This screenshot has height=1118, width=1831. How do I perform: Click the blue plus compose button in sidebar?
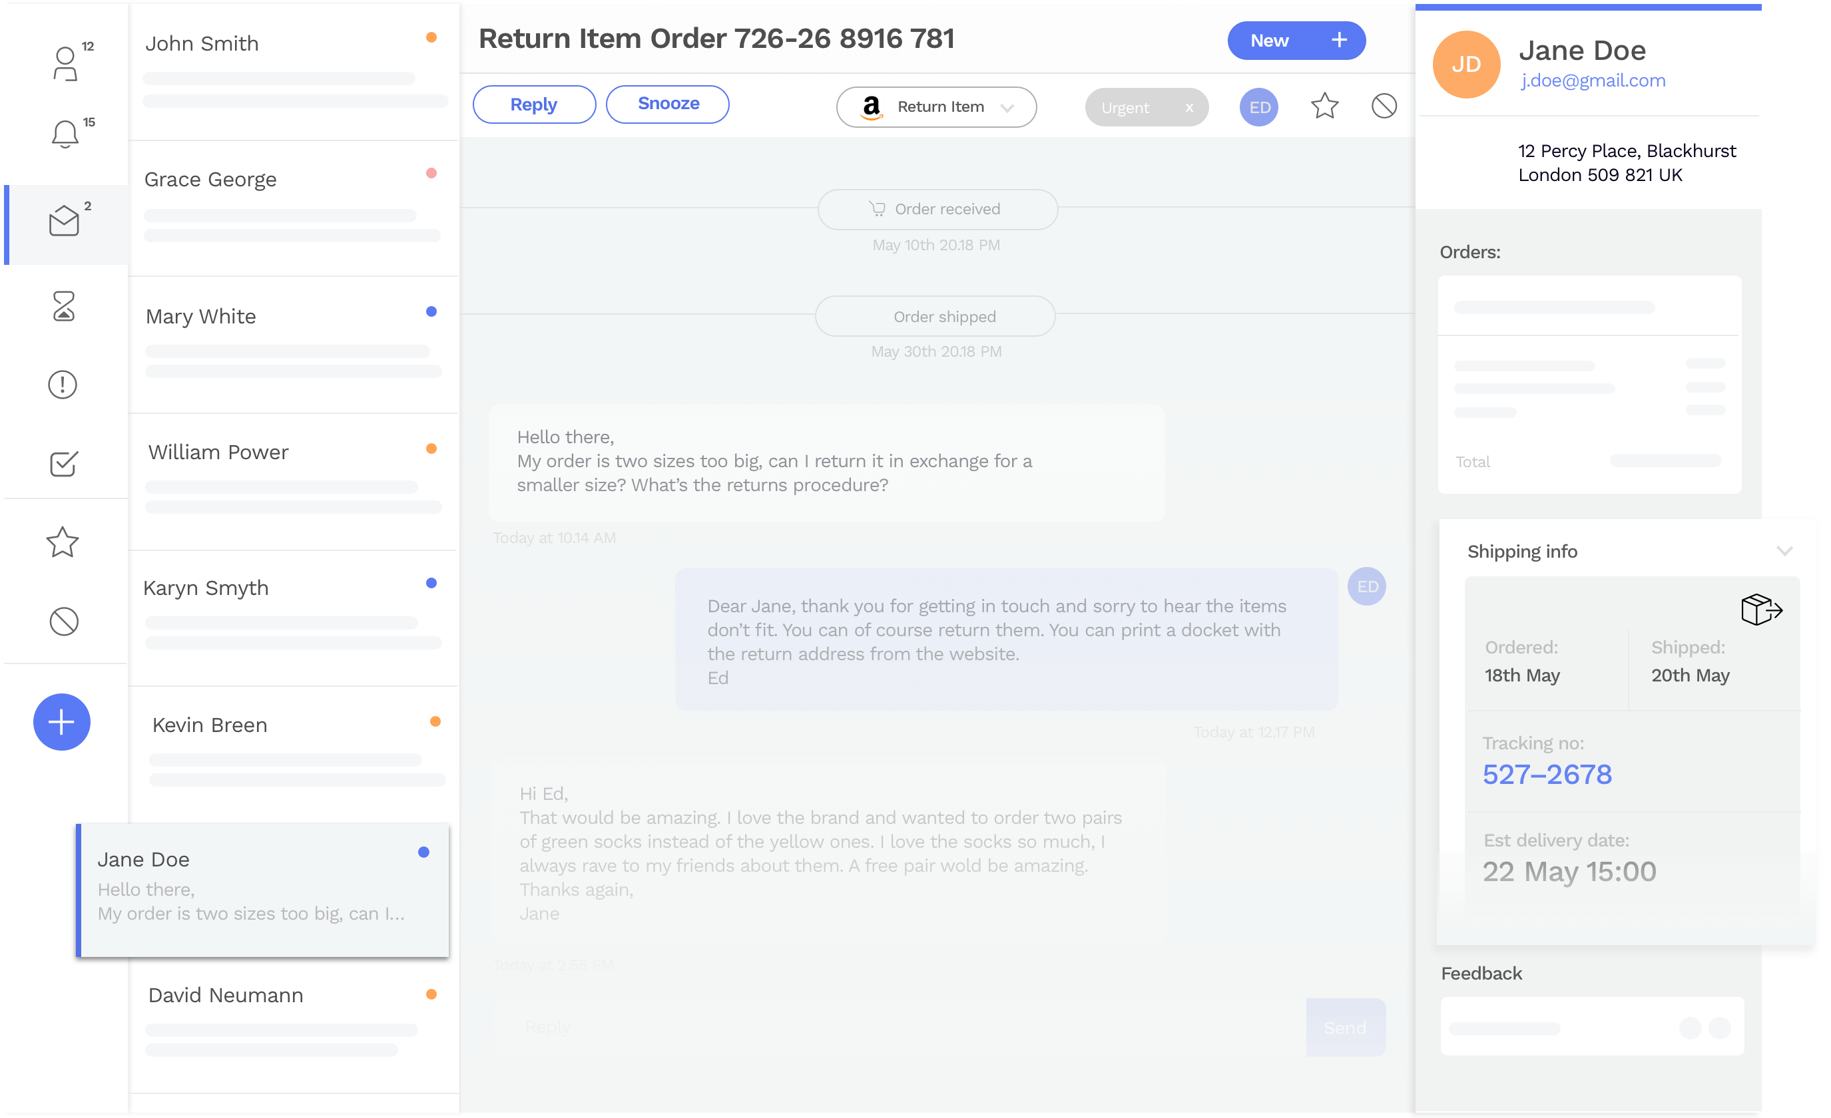point(62,723)
